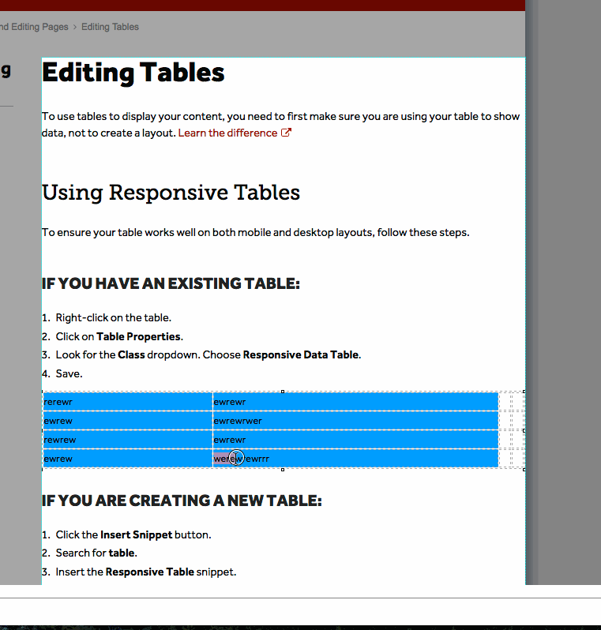Image resolution: width=601 pixels, height=630 pixels.
Task: Select the cell with text 'ewrewrwer'
Action: pos(355,421)
